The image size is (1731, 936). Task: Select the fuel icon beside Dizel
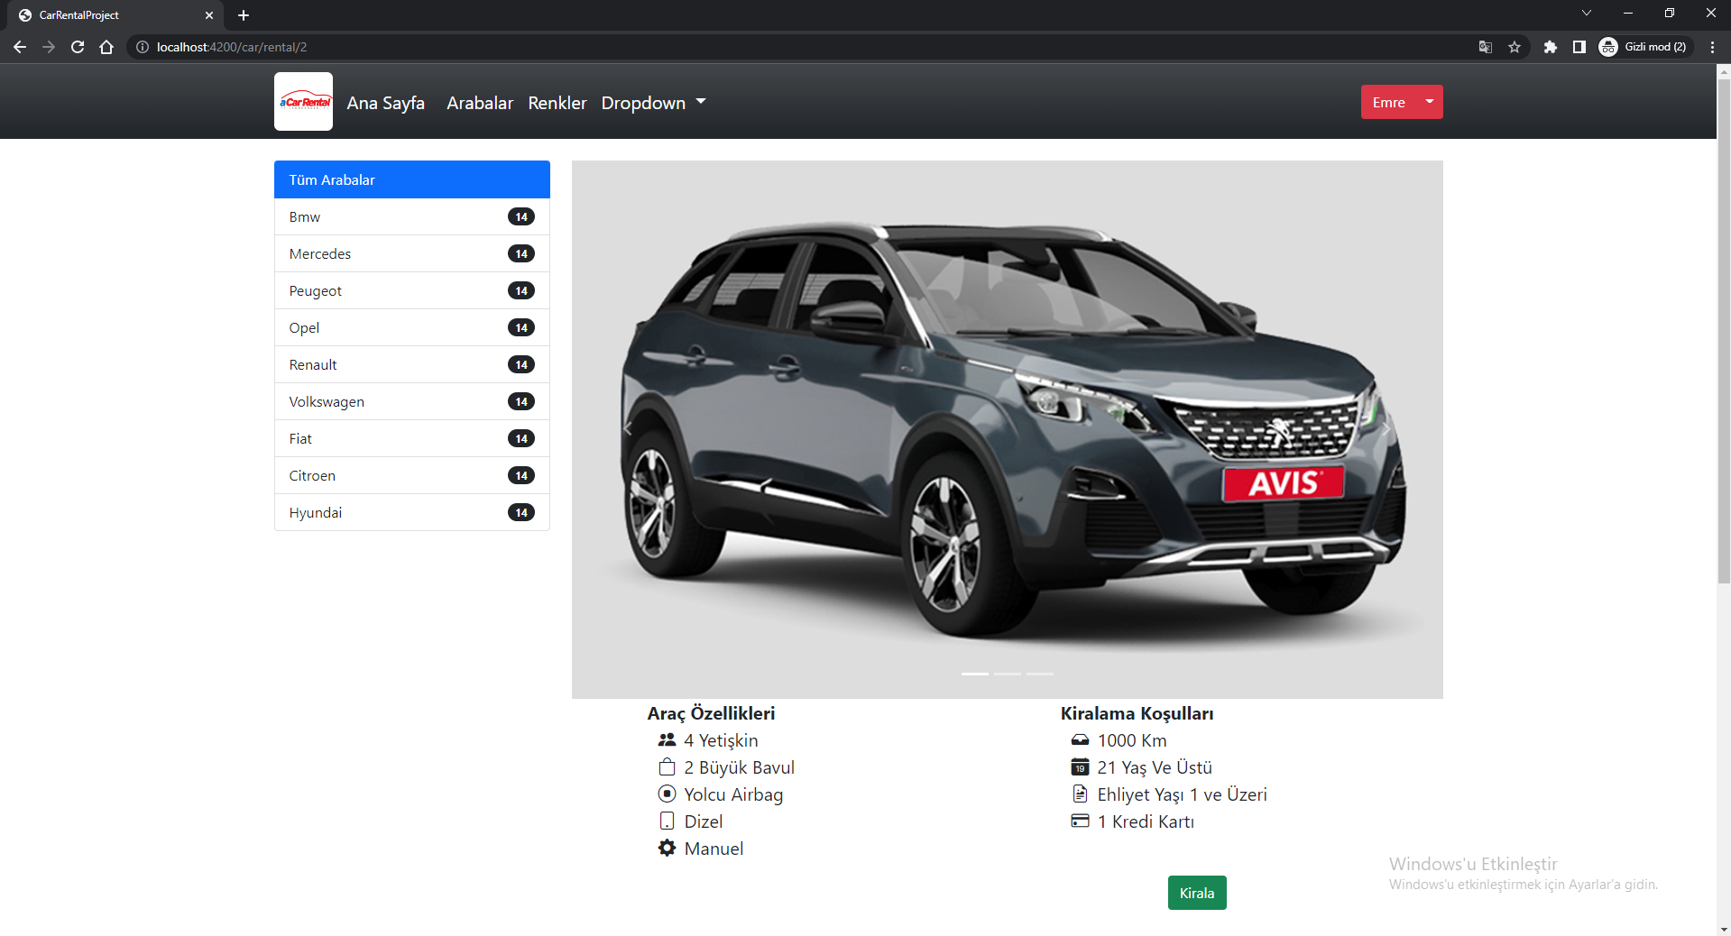point(668,821)
